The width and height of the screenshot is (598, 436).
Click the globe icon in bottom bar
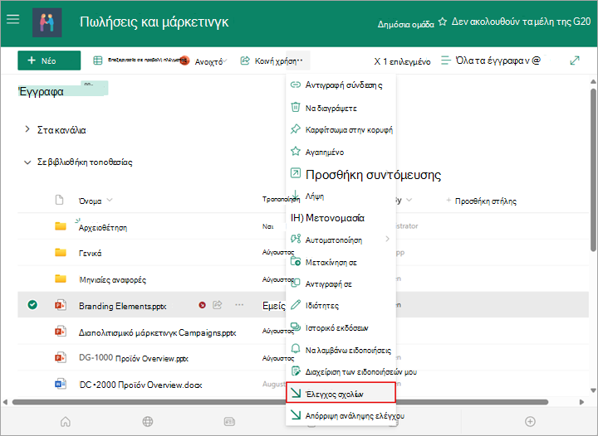[x=148, y=422]
